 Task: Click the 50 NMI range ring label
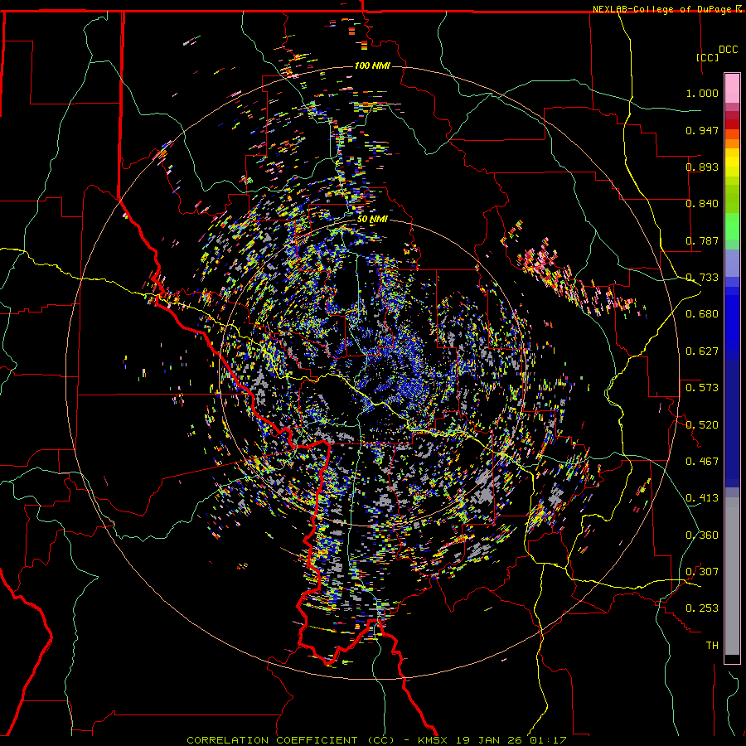(372, 220)
